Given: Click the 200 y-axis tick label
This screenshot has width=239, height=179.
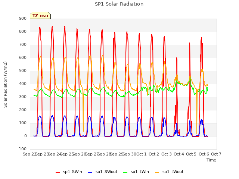Looking at the screenshot, I should pos(23,110).
